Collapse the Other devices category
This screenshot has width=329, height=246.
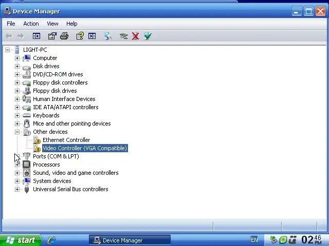17,132
